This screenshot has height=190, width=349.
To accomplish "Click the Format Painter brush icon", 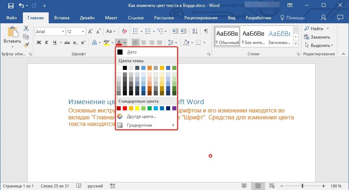I will [26, 45].
